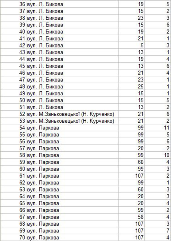Click 'вул. Л. Бикова' cell in row 51

click(x=45, y=107)
